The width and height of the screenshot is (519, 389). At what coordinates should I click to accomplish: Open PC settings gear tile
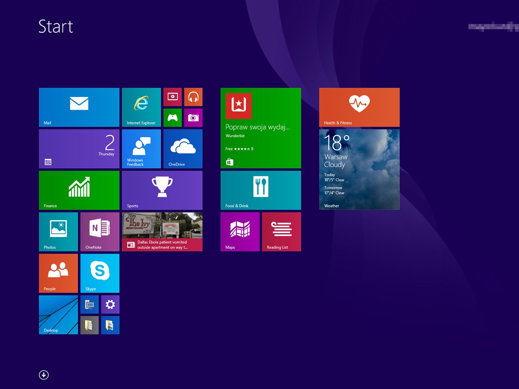(110, 304)
